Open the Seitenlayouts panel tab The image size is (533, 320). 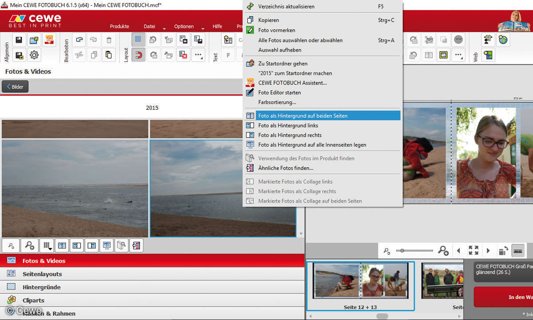152,274
